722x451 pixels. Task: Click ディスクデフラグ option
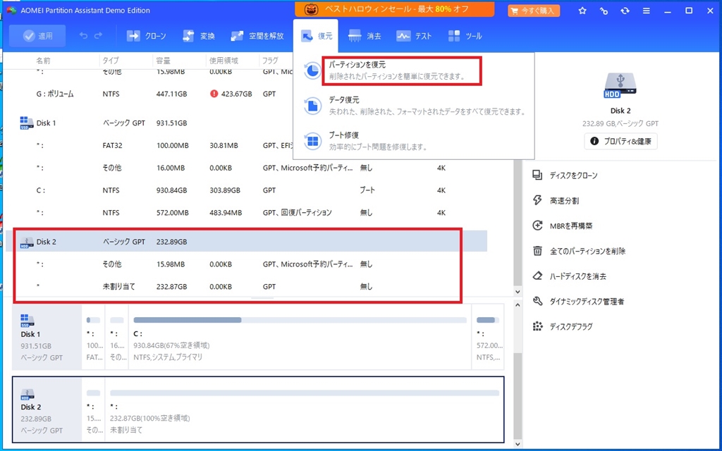[571, 327]
